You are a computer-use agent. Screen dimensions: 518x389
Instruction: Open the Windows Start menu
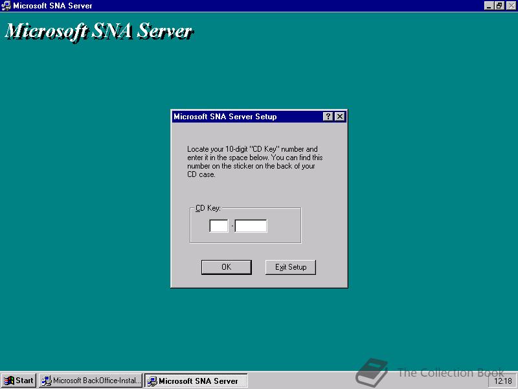coord(19,381)
